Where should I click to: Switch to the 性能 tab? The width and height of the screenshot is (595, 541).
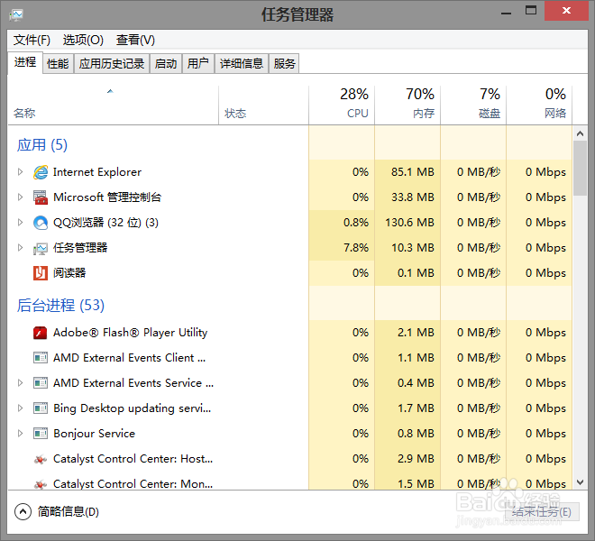58,63
